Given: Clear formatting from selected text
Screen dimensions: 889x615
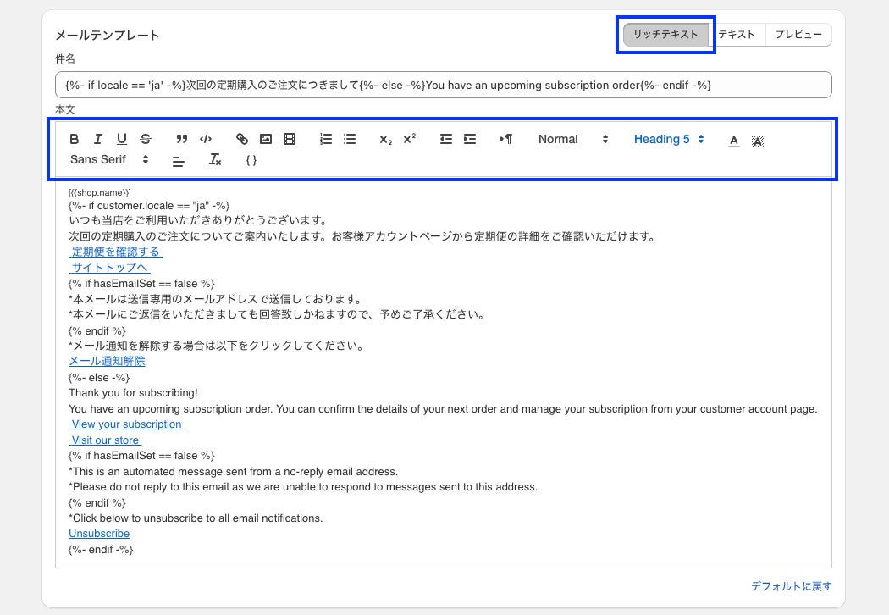Looking at the screenshot, I should (215, 160).
